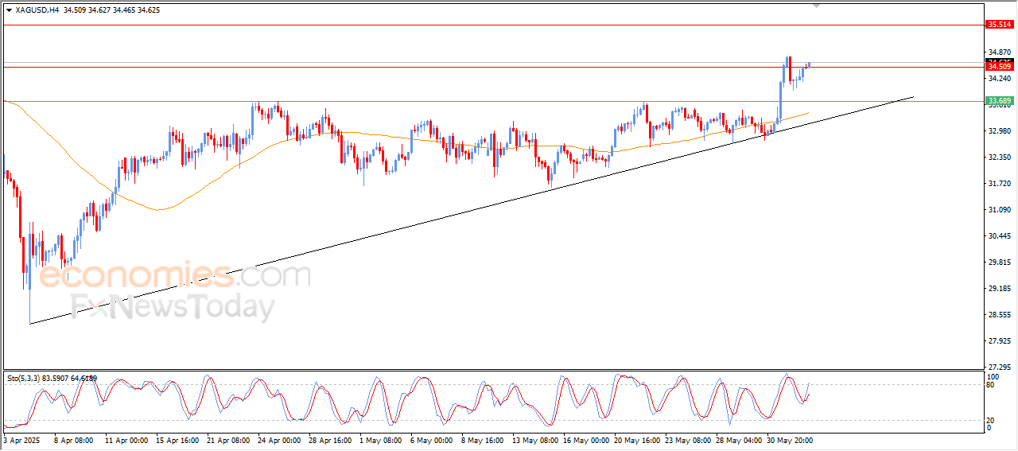Click the XAGUSD,H4 symbol title text
Screen dimensions: 1018x451
(37, 10)
